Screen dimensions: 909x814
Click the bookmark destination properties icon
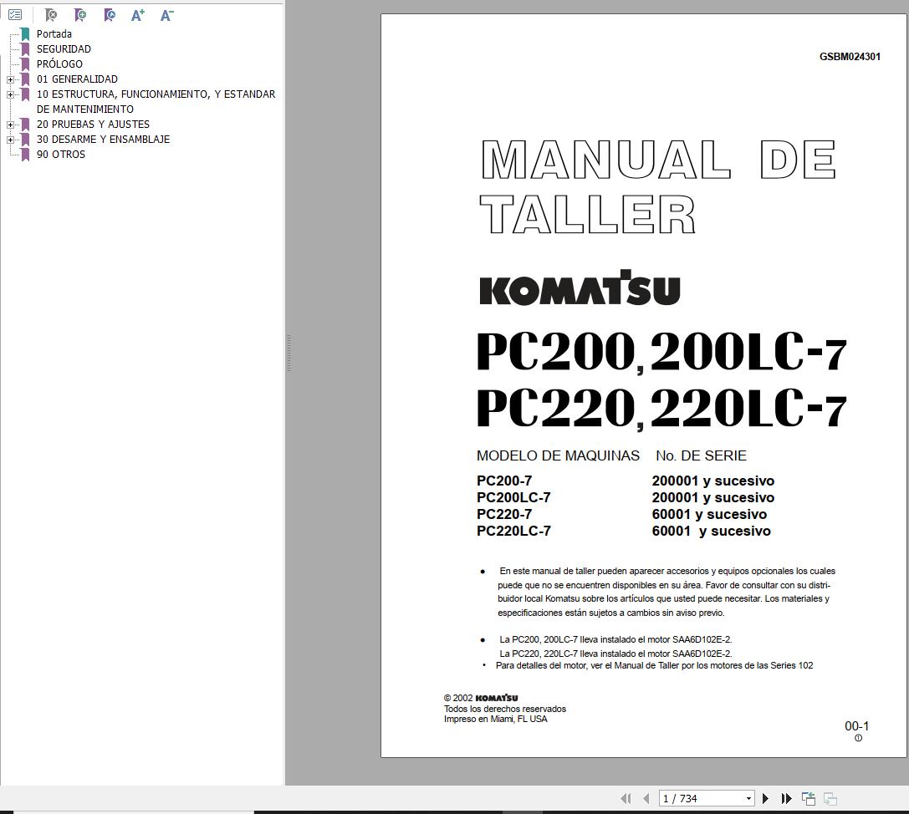tap(110, 15)
